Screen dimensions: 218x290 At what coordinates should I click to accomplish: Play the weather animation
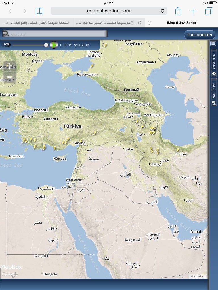tap(54, 45)
